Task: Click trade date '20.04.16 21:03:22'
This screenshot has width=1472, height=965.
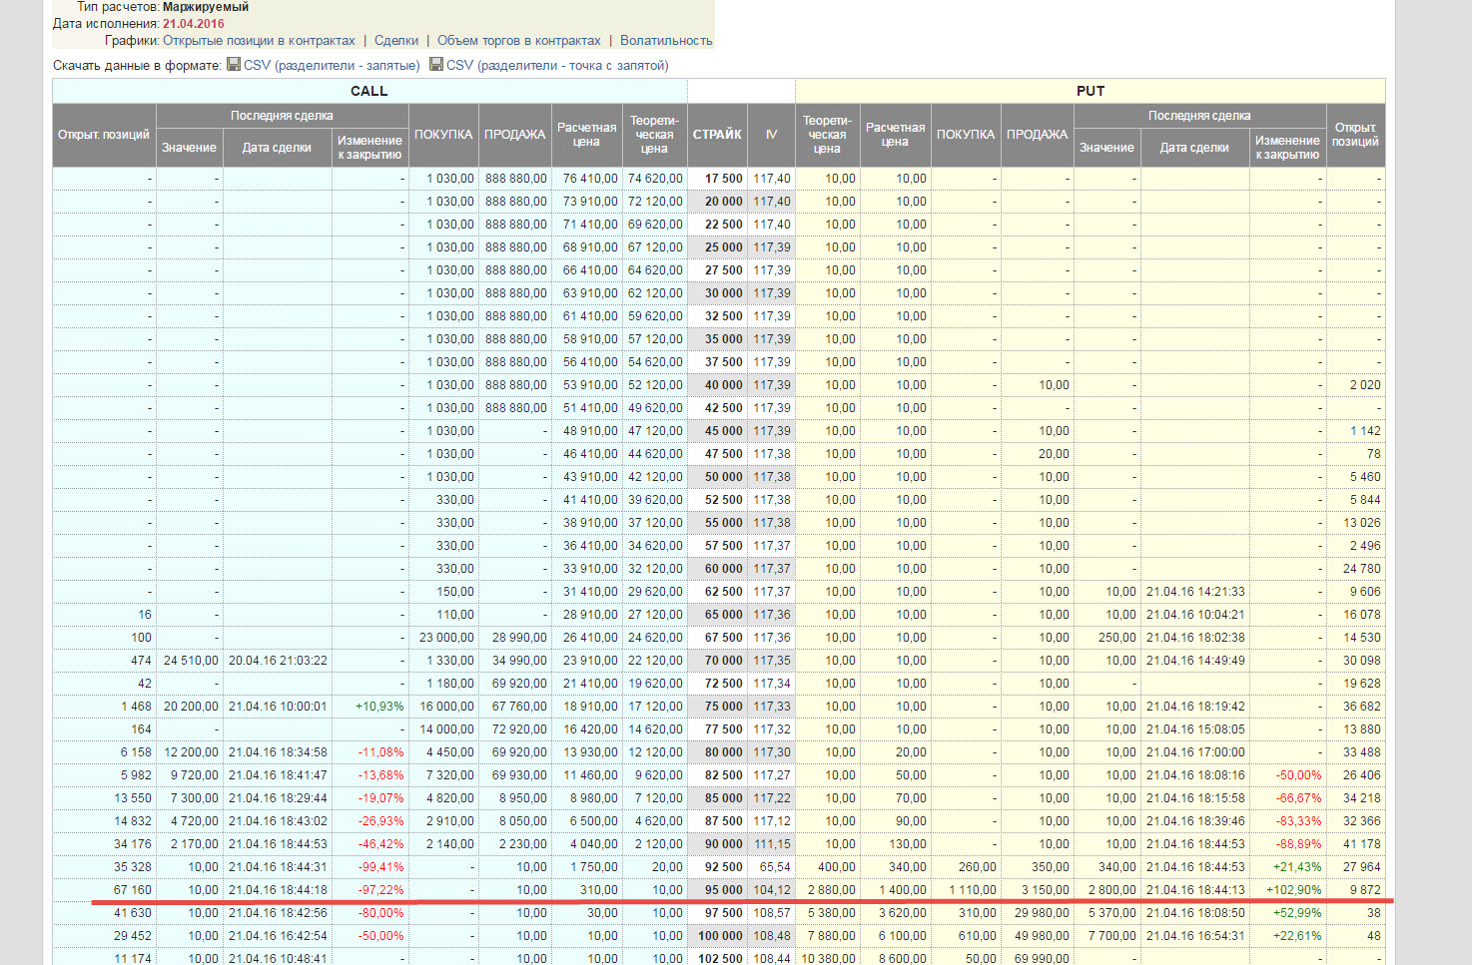Action: 278,661
